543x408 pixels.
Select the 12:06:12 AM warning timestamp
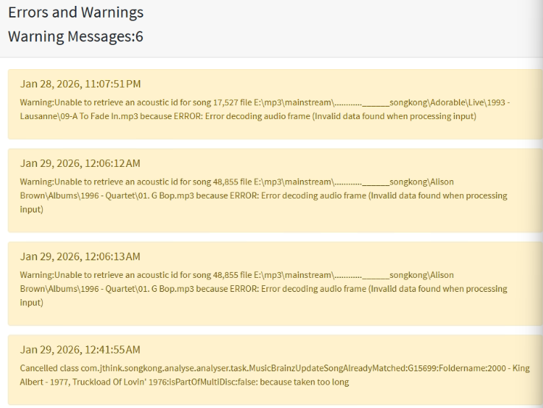(81, 162)
